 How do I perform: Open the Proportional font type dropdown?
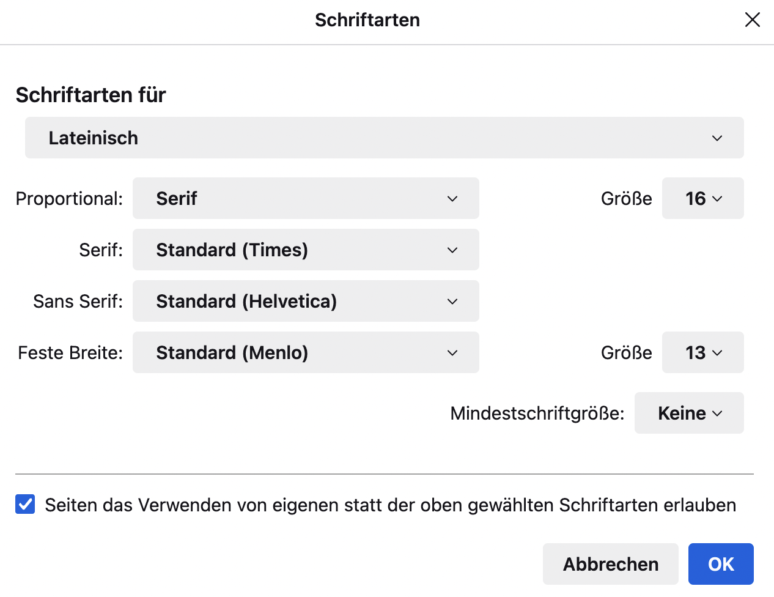coord(305,199)
